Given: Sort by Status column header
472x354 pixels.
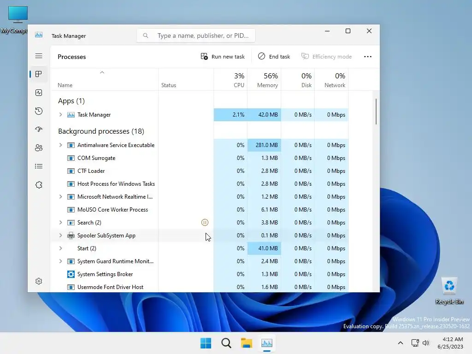Looking at the screenshot, I should pos(186,80).
